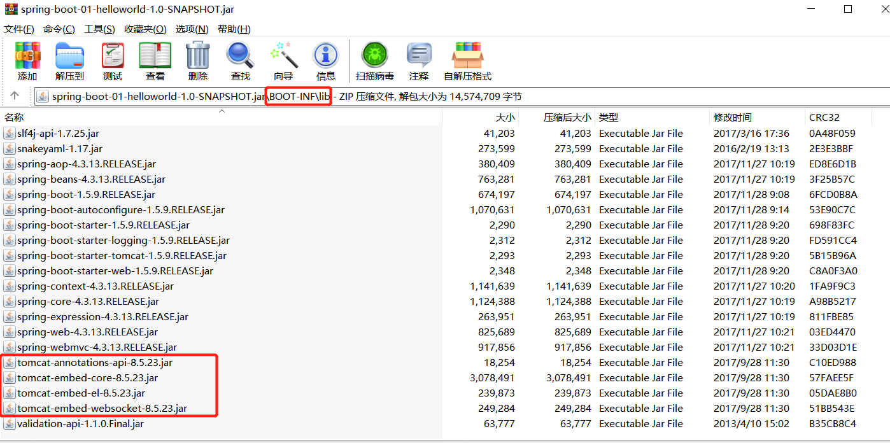Open the View (查看) toolbar icon
This screenshot has height=443, width=890.
155,55
